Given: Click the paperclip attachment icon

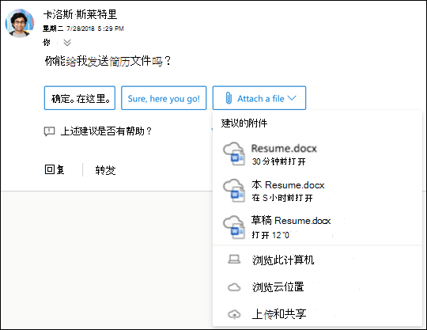Looking at the screenshot, I should (x=229, y=98).
